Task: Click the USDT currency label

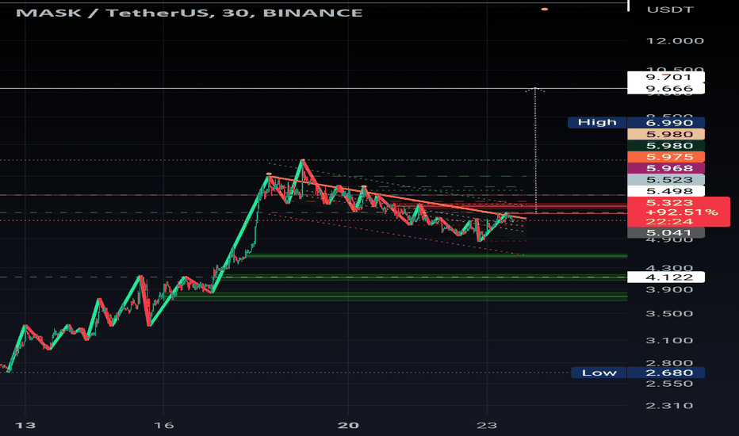Action: click(670, 10)
